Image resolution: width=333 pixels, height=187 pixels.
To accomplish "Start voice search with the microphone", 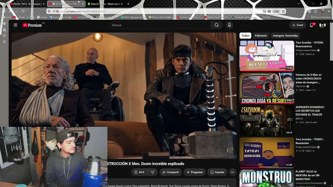I will click(x=229, y=25).
